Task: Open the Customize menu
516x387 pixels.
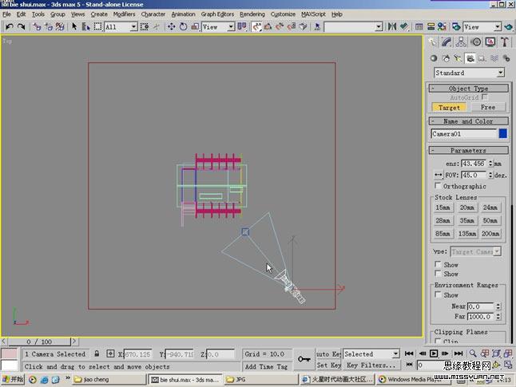Action: (x=283, y=14)
